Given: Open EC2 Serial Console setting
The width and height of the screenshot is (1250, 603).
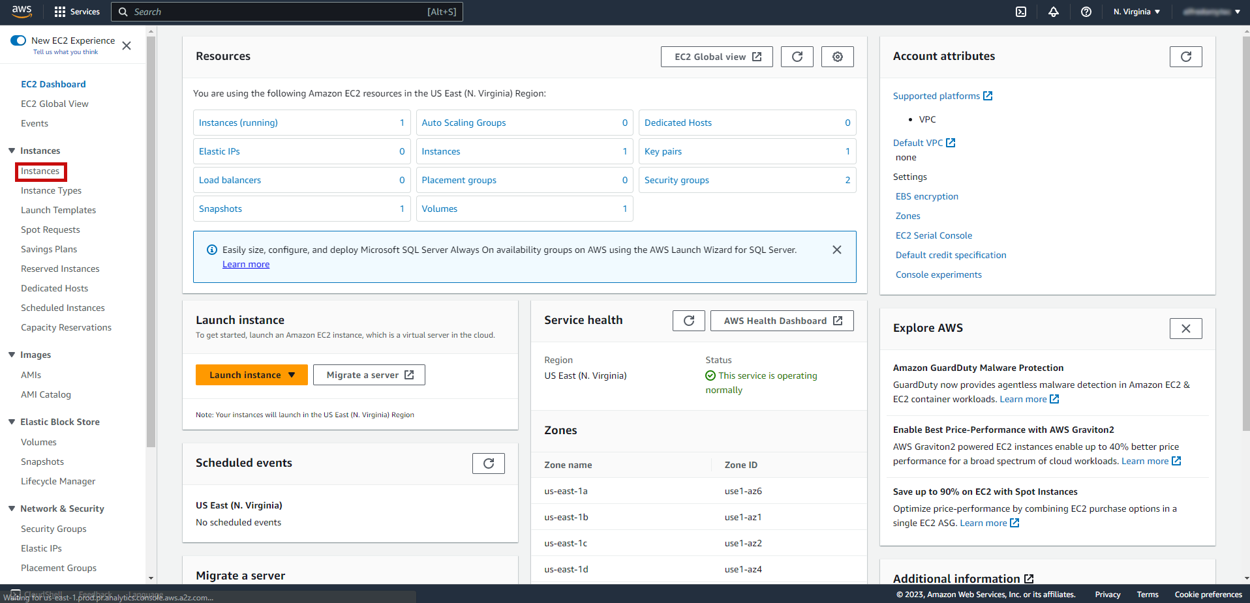Looking at the screenshot, I should [x=934, y=235].
